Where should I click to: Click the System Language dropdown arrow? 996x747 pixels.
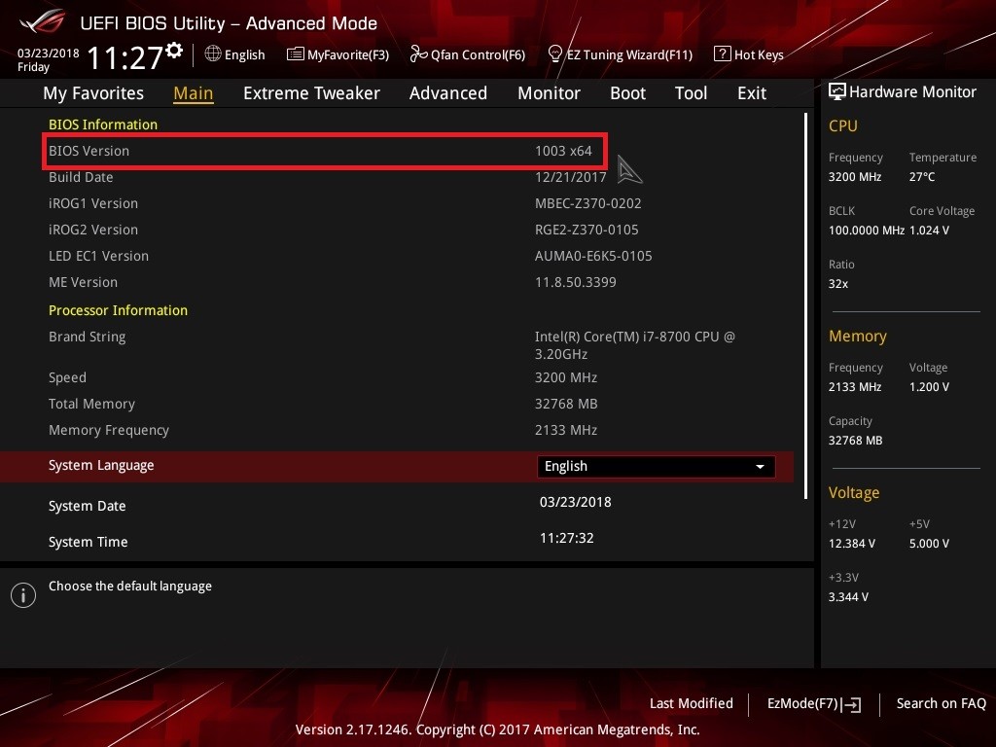(x=760, y=467)
